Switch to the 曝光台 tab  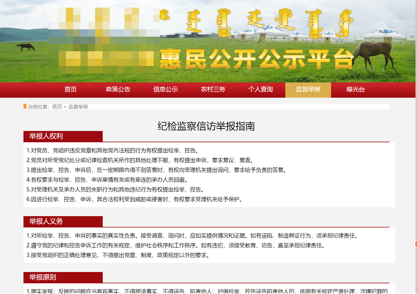pos(355,90)
